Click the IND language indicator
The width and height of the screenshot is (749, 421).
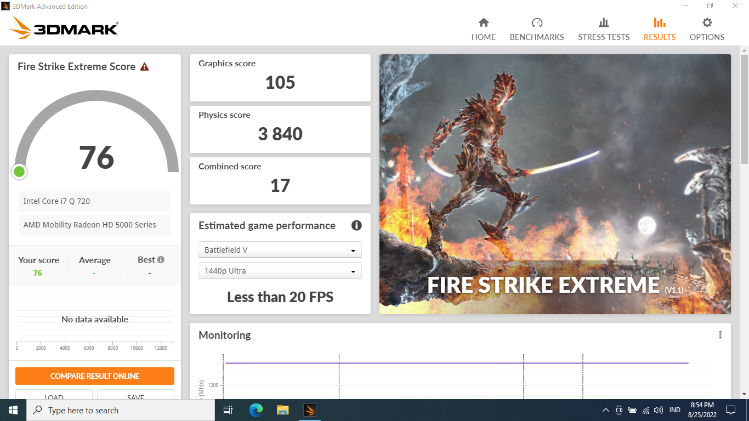click(x=675, y=410)
